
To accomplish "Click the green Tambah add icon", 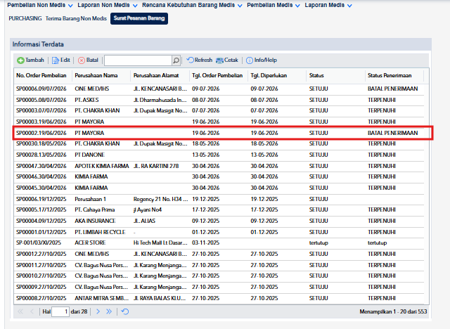I will [x=20, y=60].
